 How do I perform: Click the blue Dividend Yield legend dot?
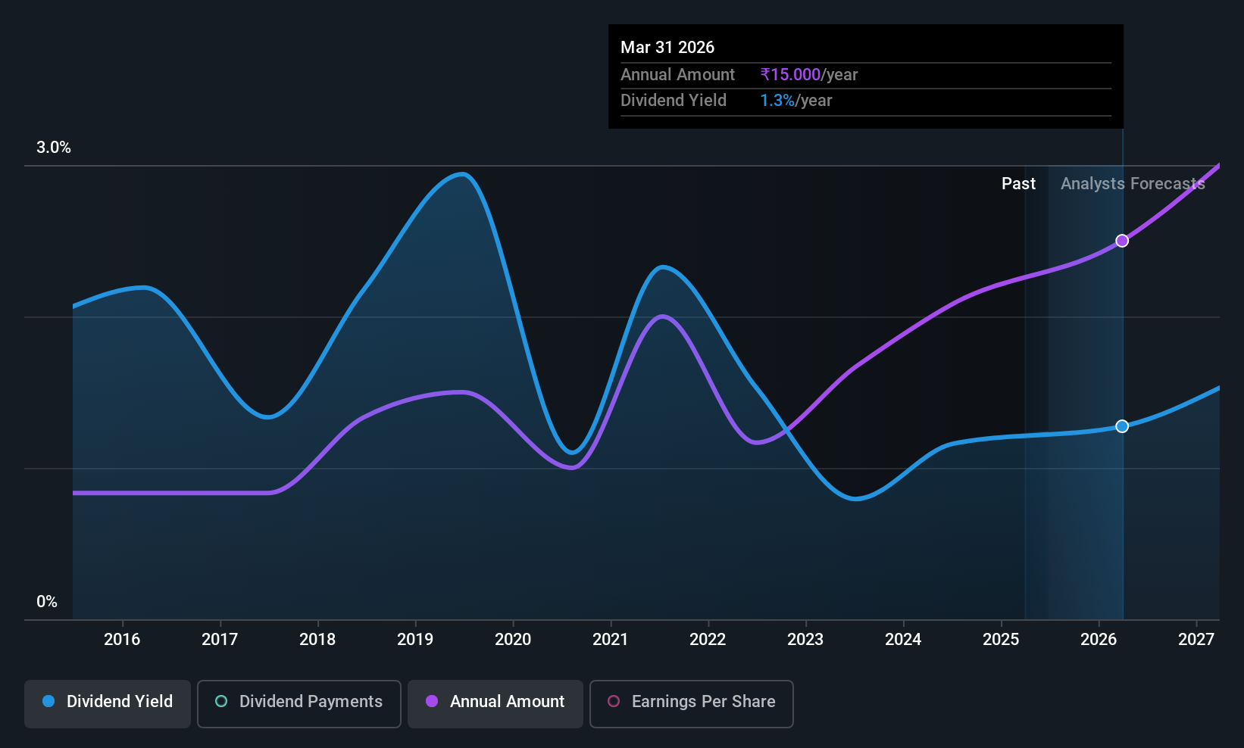pos(48,701)
